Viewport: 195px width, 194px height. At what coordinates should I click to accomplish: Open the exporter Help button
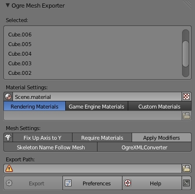[152, 183]
